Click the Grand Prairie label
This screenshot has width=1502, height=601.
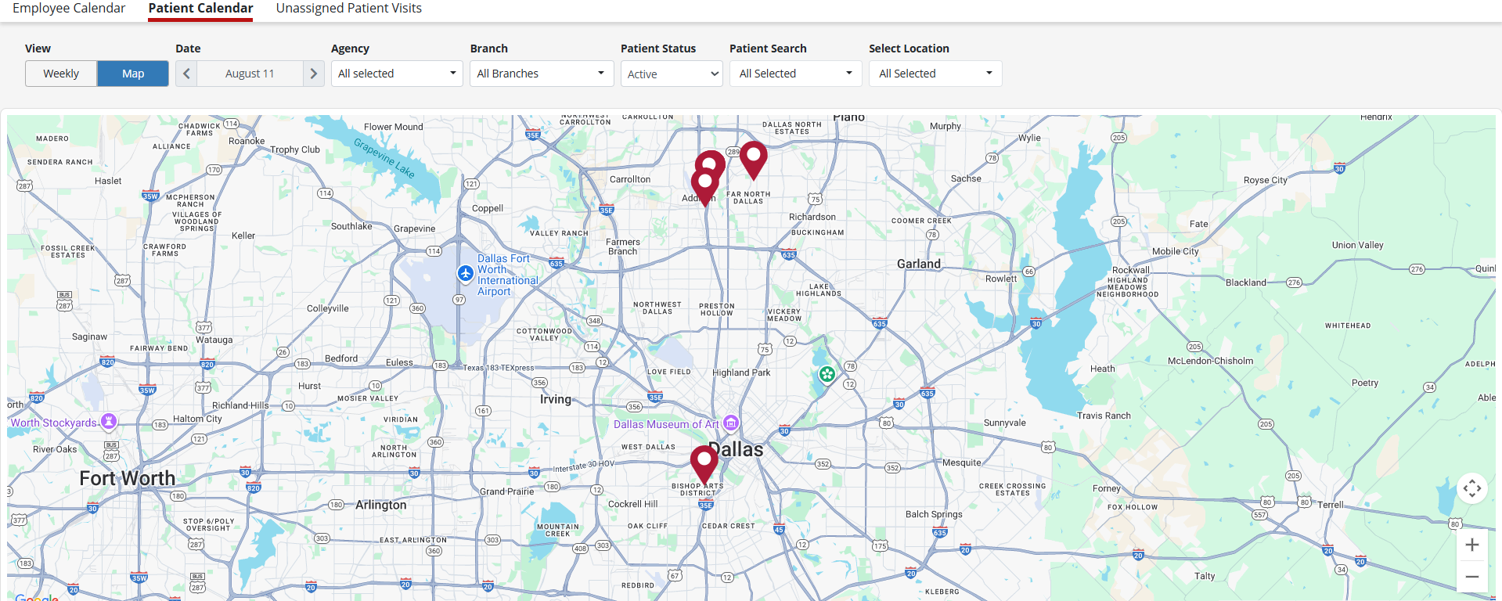click(x=507, y=491)
